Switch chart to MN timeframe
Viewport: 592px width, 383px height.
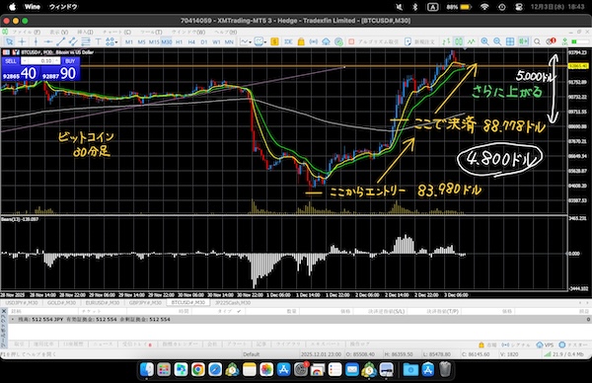[x=229, y=41]
